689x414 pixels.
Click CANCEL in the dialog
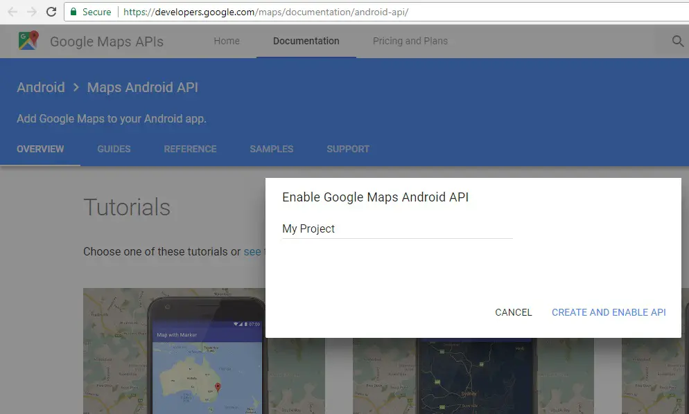pos(513,312)
